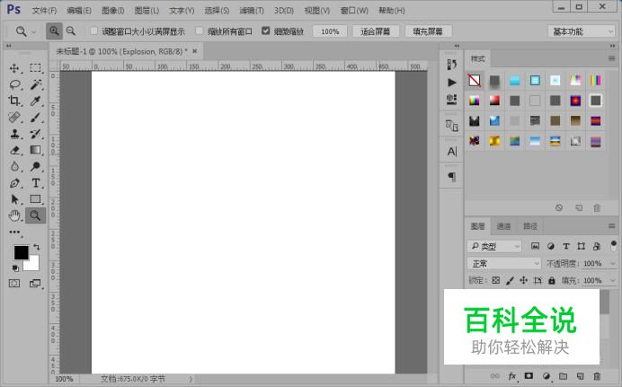Open the Layers panel flyout menu
Viewport: 622px width, 387px height.
(x=612, y=225)
